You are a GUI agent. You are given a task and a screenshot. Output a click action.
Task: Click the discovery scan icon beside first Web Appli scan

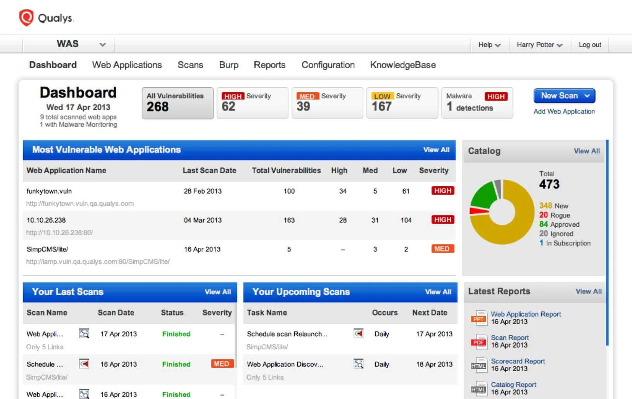point(84,334)
